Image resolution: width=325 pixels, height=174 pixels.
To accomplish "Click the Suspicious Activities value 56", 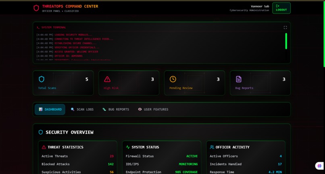I will pyautogui.click(x=112, y=172).
